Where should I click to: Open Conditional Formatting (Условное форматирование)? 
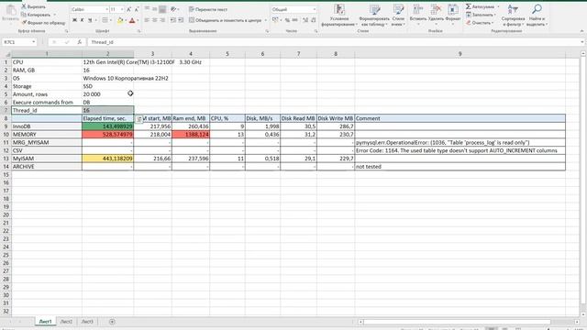tap(338, 16)
